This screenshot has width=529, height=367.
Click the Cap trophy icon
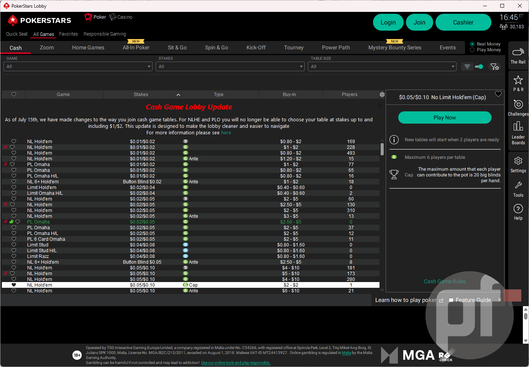click(394, 175)
